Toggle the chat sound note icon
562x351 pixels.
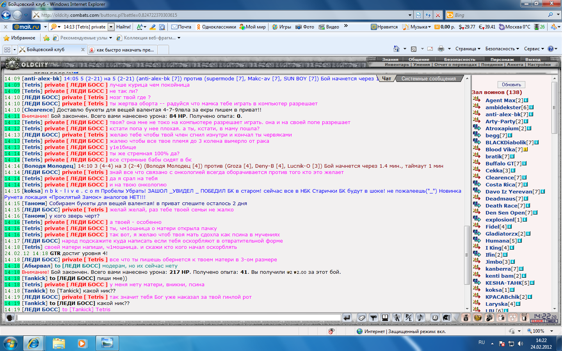(x=420, y=318)
